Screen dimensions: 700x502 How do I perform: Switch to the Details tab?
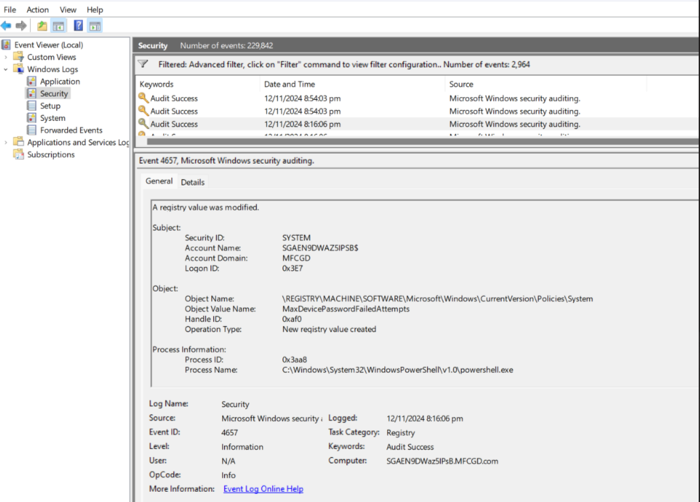[x=192, y=182]
